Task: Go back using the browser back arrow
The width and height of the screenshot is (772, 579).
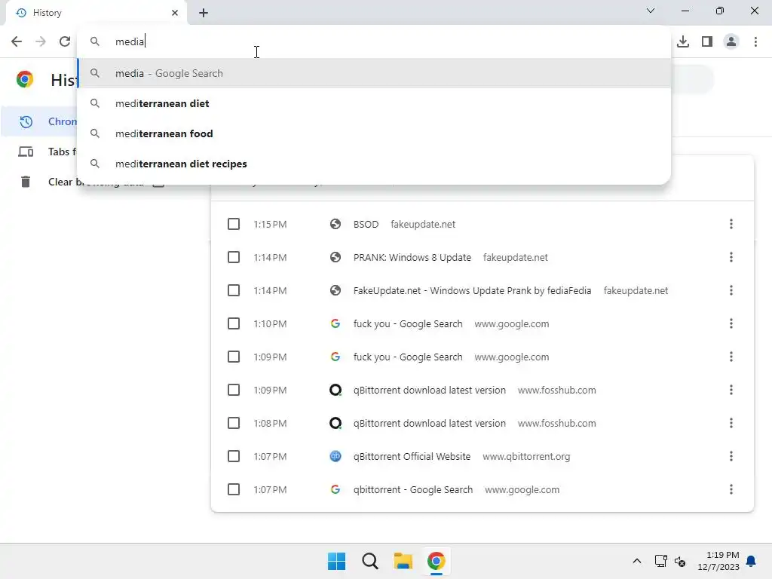Action: click(x=17, y=41)
